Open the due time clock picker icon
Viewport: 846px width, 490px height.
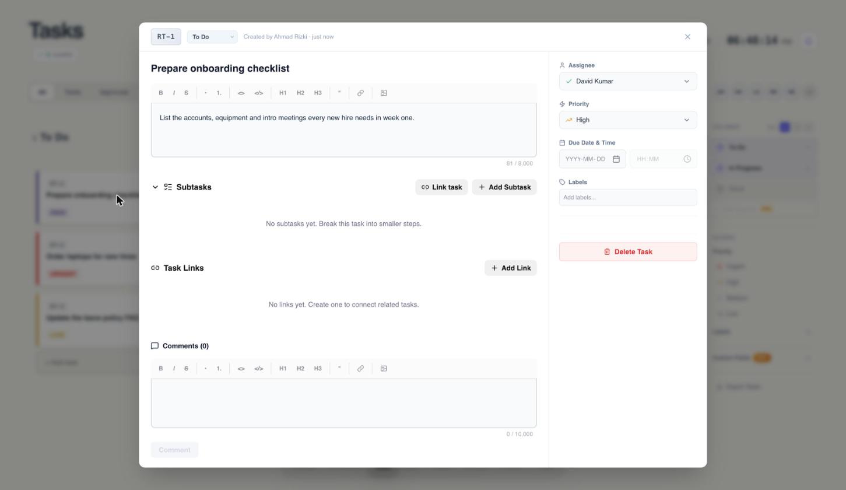(687, 159)
